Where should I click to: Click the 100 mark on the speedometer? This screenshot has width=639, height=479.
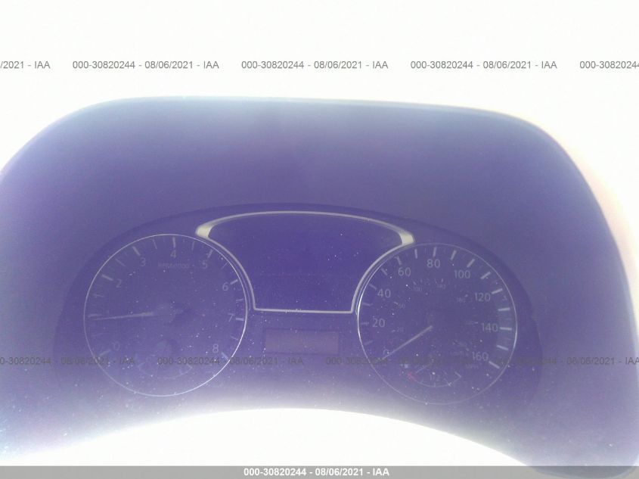(462, 274)
